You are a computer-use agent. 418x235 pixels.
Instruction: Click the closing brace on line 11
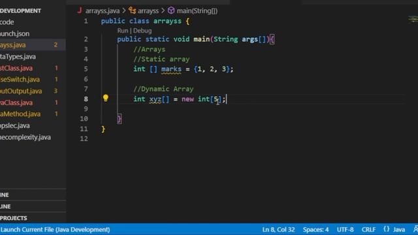point(103,129)
